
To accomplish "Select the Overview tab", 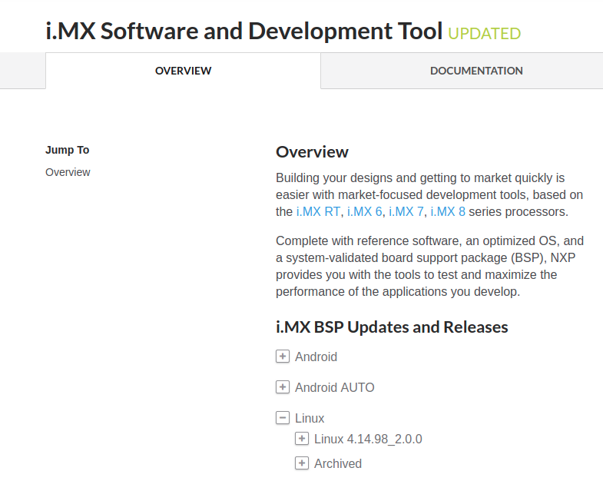I will (x=183, y=71).
